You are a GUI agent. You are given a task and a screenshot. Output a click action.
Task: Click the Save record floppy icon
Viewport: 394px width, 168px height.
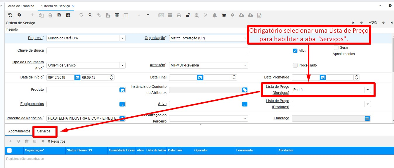coord(59,15)
